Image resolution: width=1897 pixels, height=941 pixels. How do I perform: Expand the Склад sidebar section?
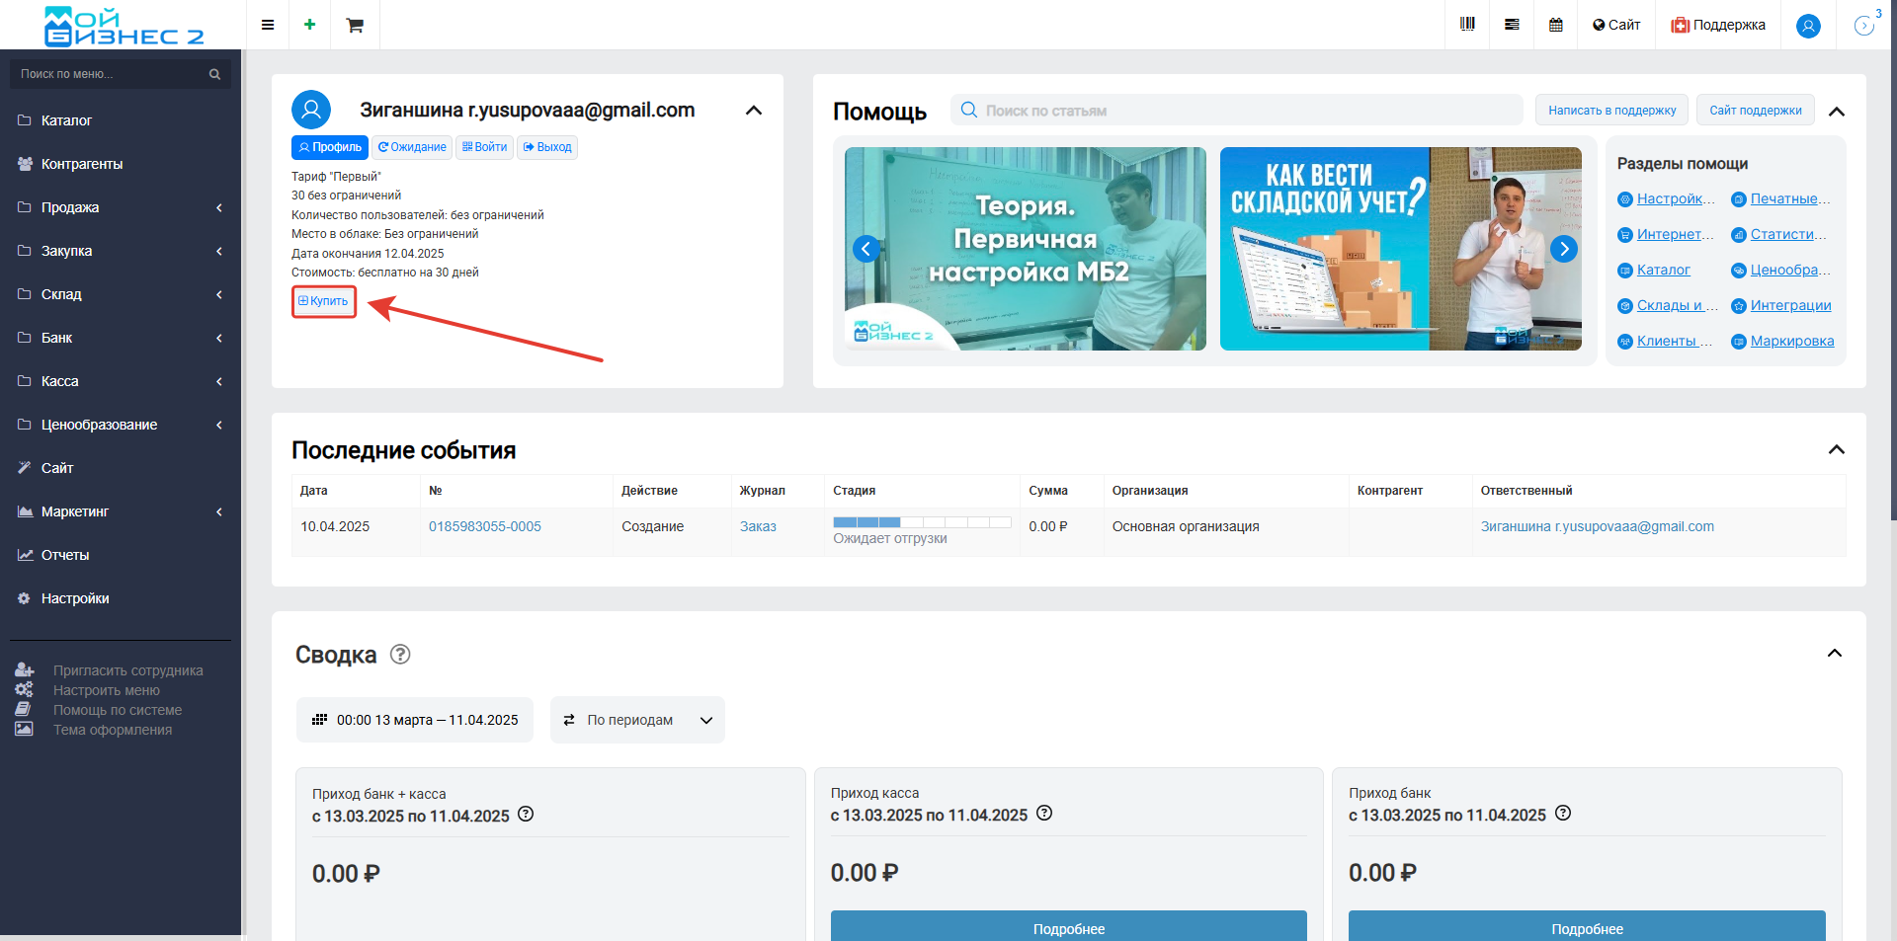click(121, 294)
